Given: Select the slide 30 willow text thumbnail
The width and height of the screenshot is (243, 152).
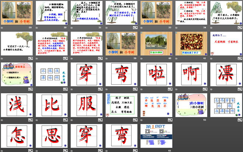Looking at the screenshot, I should [52, 13].
